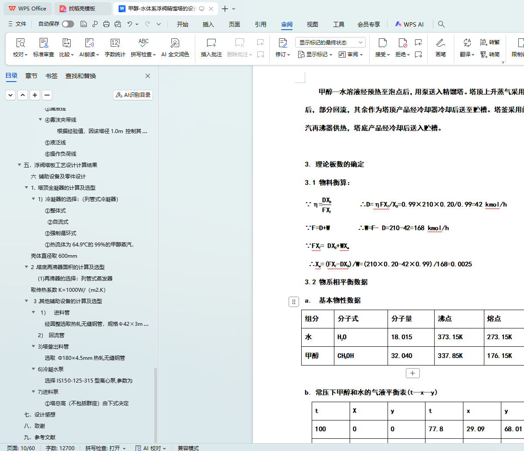This screenshot has width=524, height=451.
Task: Open the 翻译 translate tool
Action: coord(467,48)
